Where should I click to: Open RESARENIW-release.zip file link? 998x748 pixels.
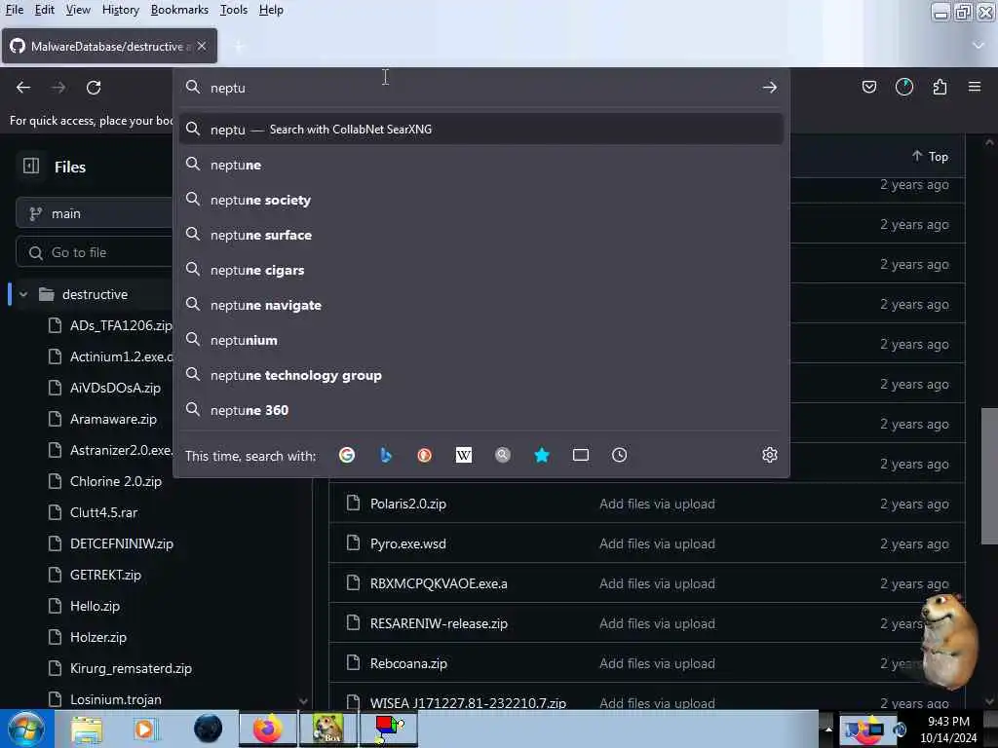click(439, 623)
